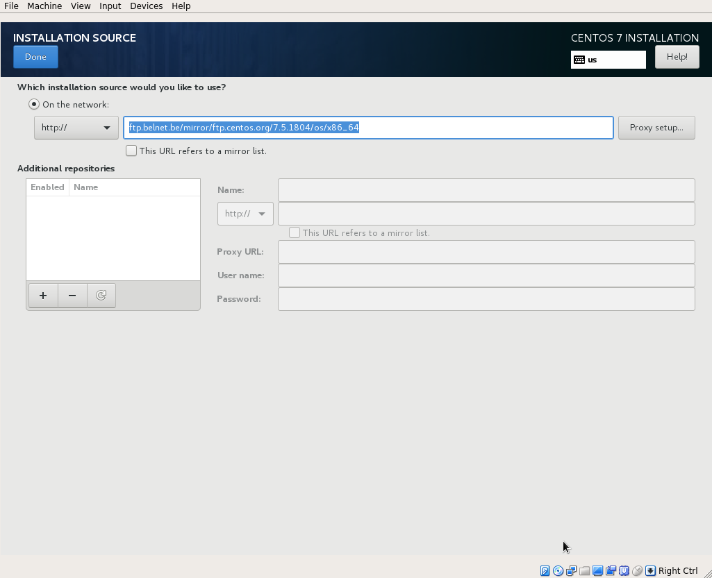Click the shared folders status icon

[x=584, y=570]
